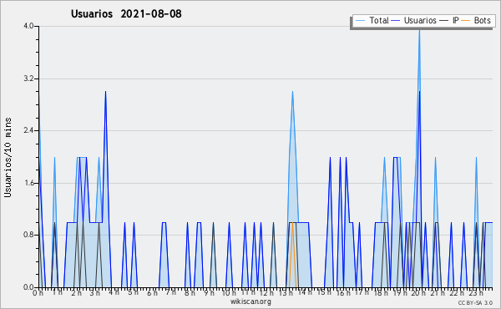
Task: Click the light blue Total legend line
Action: click(x=360, y=21)
